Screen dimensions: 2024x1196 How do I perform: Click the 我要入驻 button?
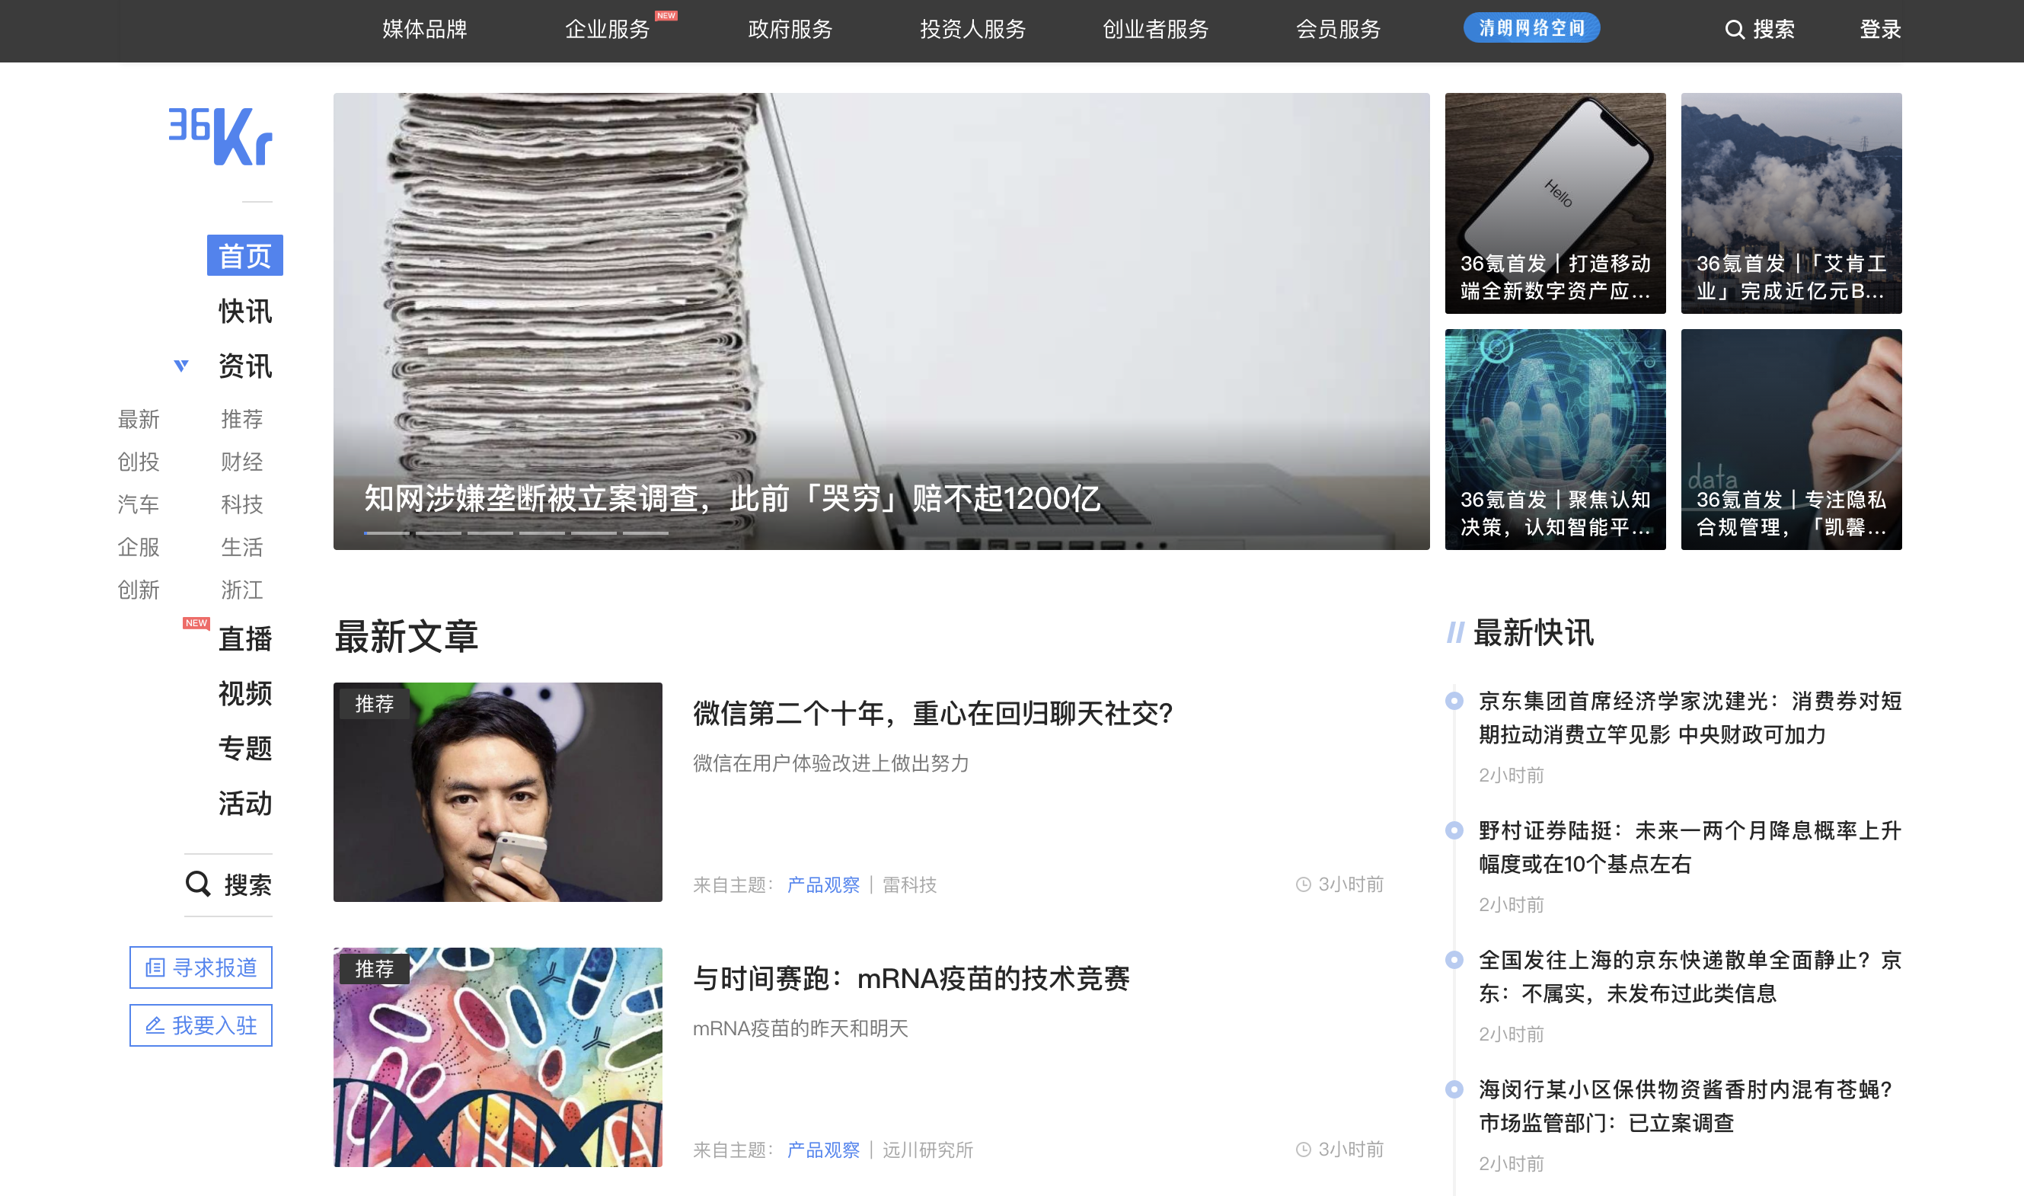pos(200,1025)
